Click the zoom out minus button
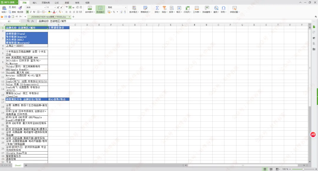This screenshot has height=171, width=318. click(x=290, y=169)
